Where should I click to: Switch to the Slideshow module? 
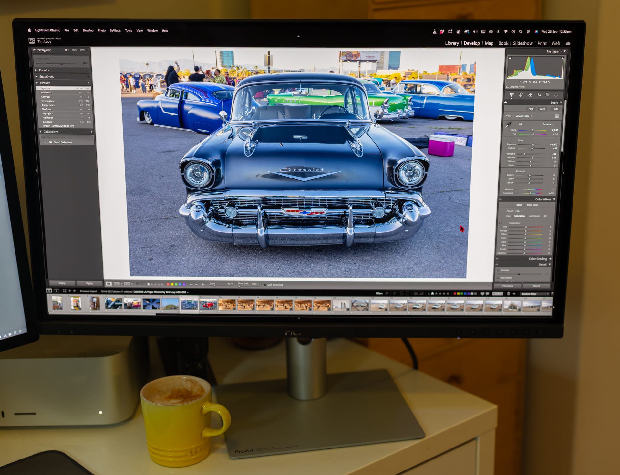coord(523,43)
